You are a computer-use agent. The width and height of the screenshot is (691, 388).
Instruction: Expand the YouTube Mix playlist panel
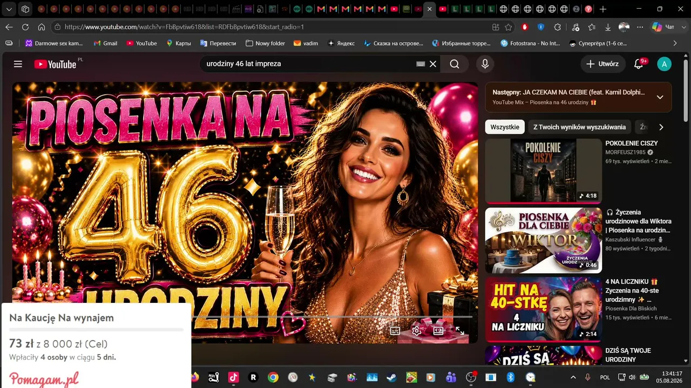(x=660, y=97)
